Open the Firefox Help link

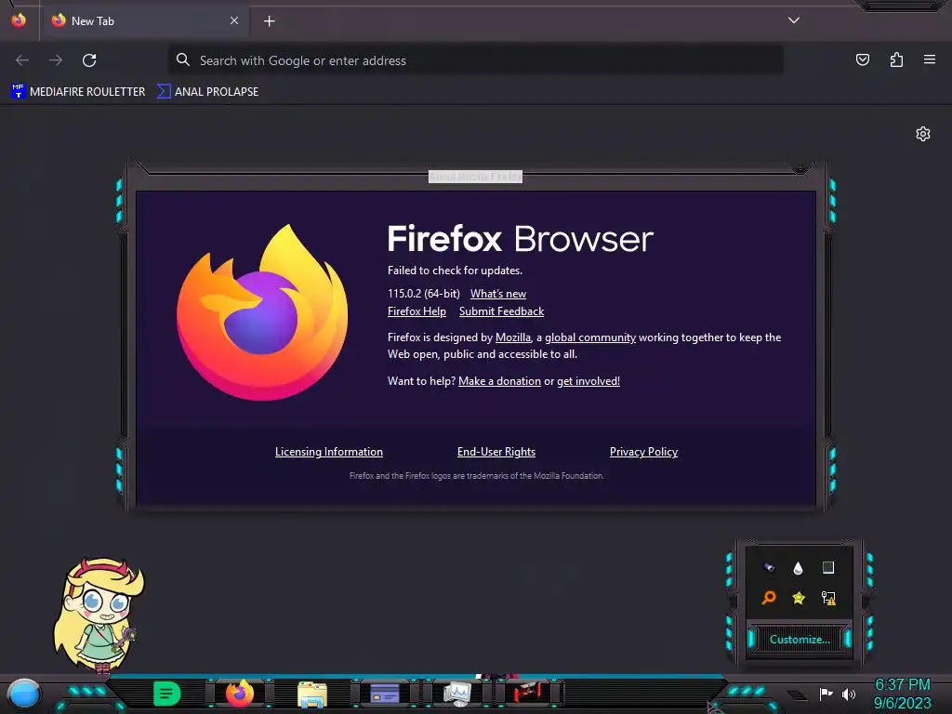[416, 311]
